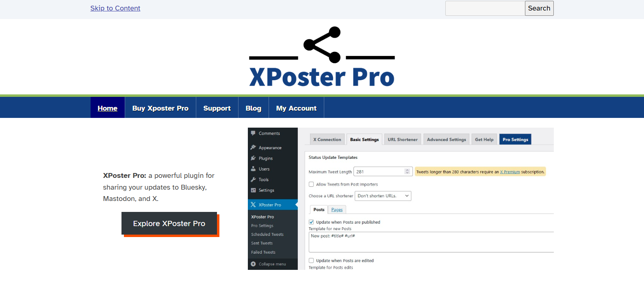
Task: Open Pro Settings in sidebar submenu
Action: point(262,226)
